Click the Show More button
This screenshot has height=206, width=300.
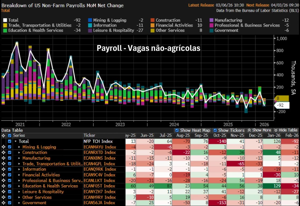[x=260, y=130]
